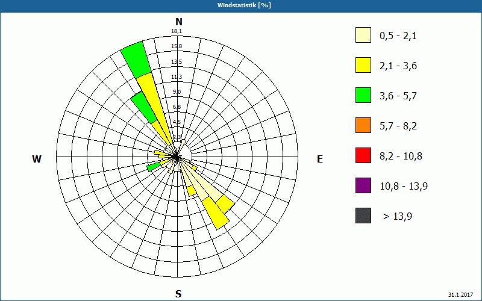Click the S compass label
482x301 pixels.
tap(178, 294)
